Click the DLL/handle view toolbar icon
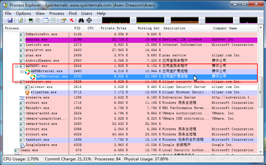This screenshot has height=165, width=266. (x=53, y=20)
